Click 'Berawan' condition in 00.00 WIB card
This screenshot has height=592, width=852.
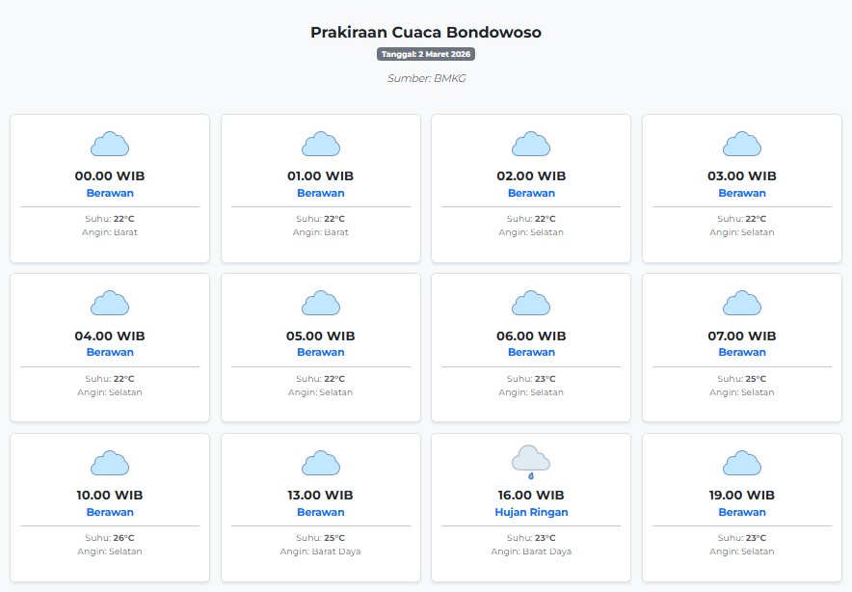click(110, 193)
